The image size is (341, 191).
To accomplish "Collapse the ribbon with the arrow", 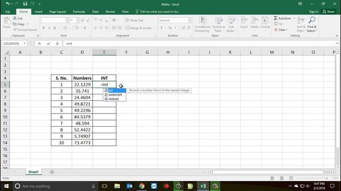I will 337,36.
